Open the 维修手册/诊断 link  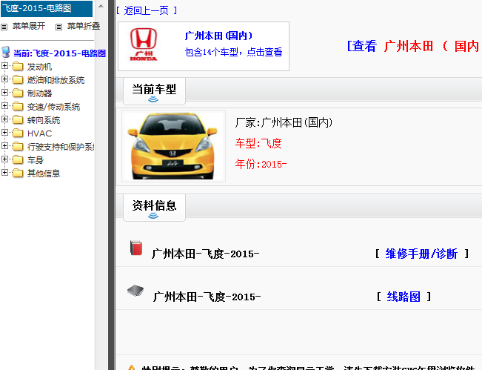(421, 254)
